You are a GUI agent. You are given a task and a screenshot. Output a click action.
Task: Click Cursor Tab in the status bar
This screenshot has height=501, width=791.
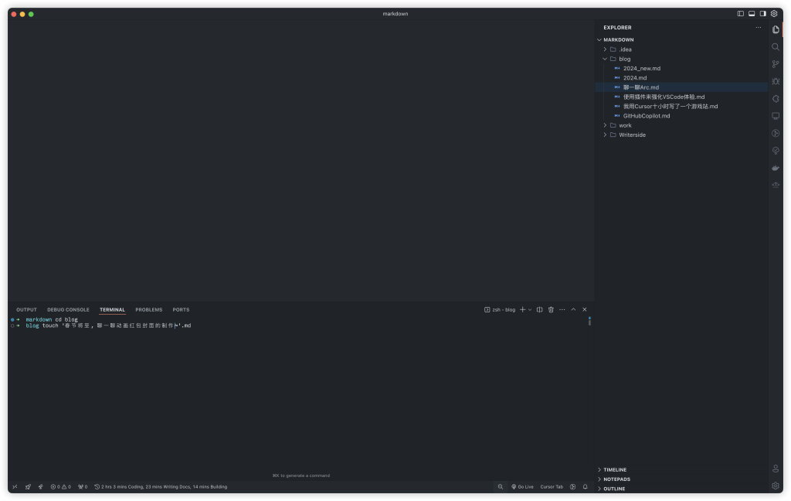[x=552, y=487]
